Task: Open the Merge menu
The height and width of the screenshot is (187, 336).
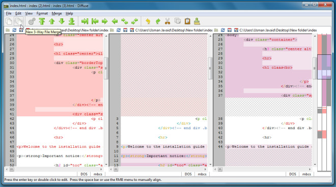Action: (57, 13)
